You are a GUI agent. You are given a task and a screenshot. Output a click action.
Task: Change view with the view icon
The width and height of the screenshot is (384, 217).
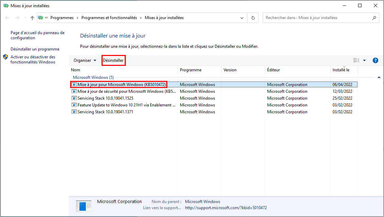click(x=356, y=60)
